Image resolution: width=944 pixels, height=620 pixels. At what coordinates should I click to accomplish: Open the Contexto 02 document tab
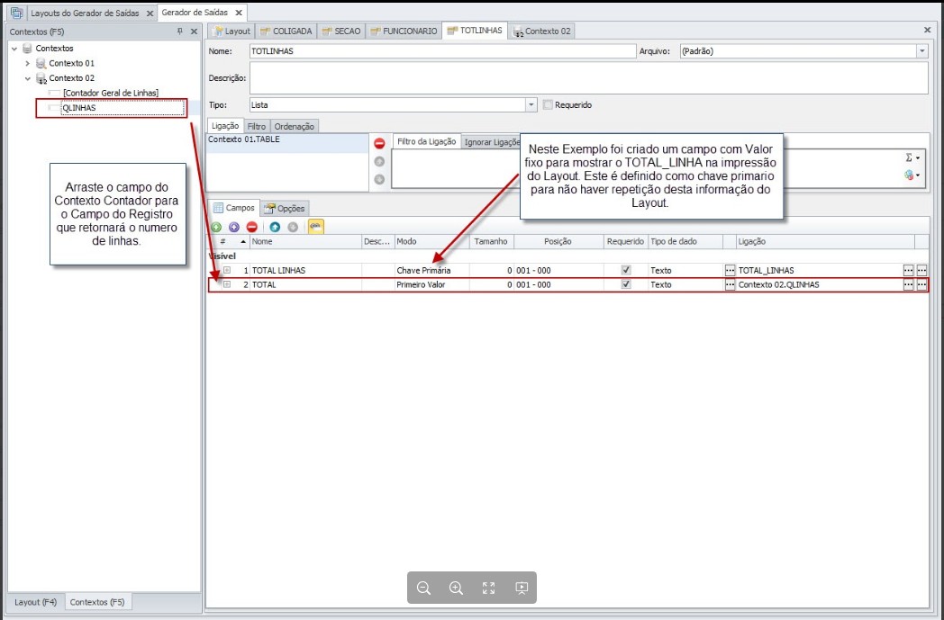542,31
